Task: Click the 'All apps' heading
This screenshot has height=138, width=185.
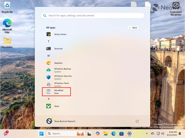Action: pyautogui.click(x=51, y=28)
